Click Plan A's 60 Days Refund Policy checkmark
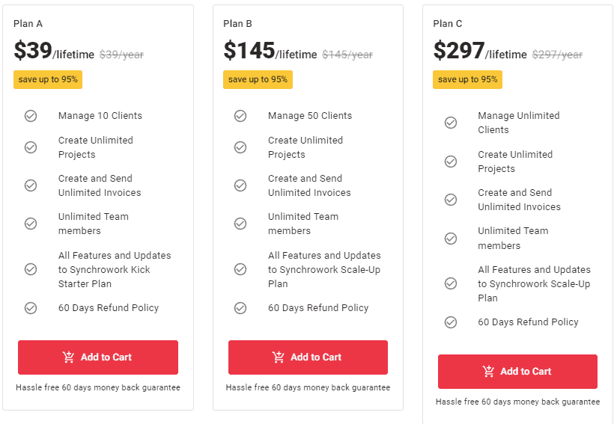The width and height of the screenshot is (614, 424). pyautogui.click(x=31, y=307)
